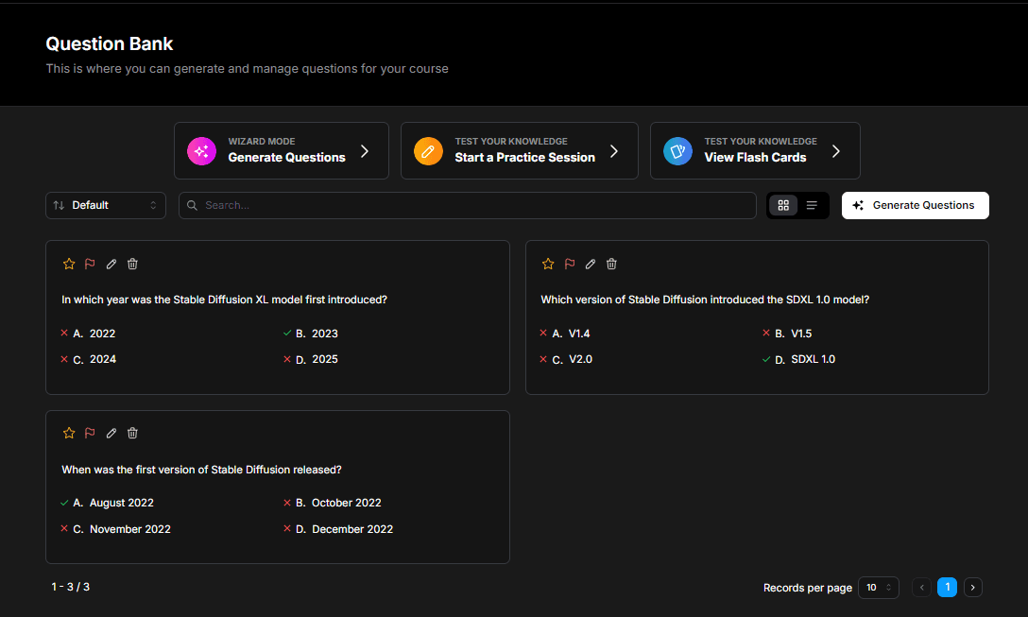Delete the first version released question

click(x=132, y=433)
